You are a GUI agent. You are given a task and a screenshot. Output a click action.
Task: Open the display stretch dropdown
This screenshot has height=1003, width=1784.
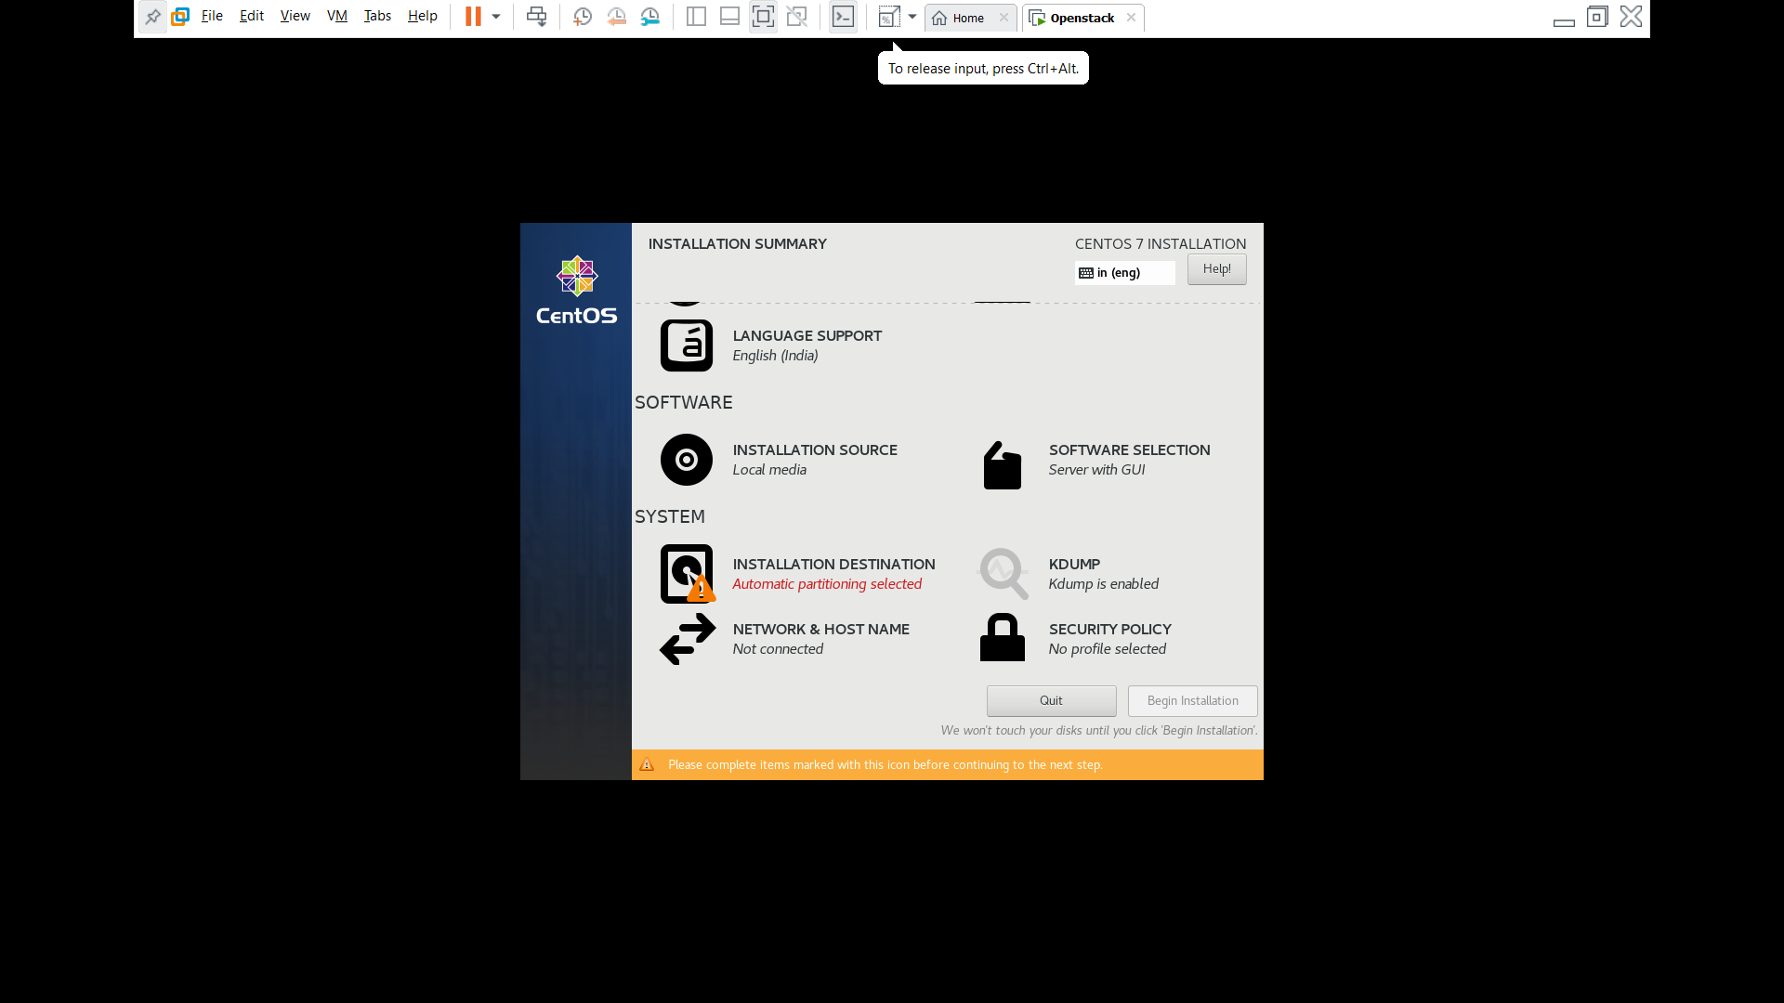(x=912, y=16)
